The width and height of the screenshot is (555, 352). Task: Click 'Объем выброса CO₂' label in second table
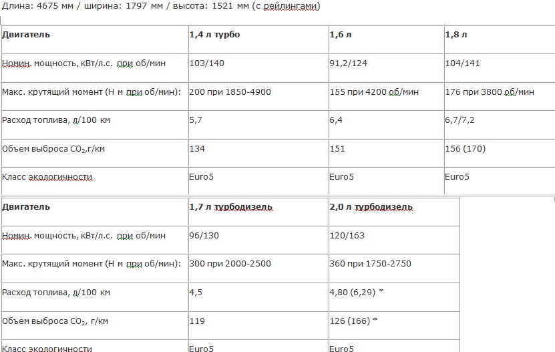tap(55, 321)
